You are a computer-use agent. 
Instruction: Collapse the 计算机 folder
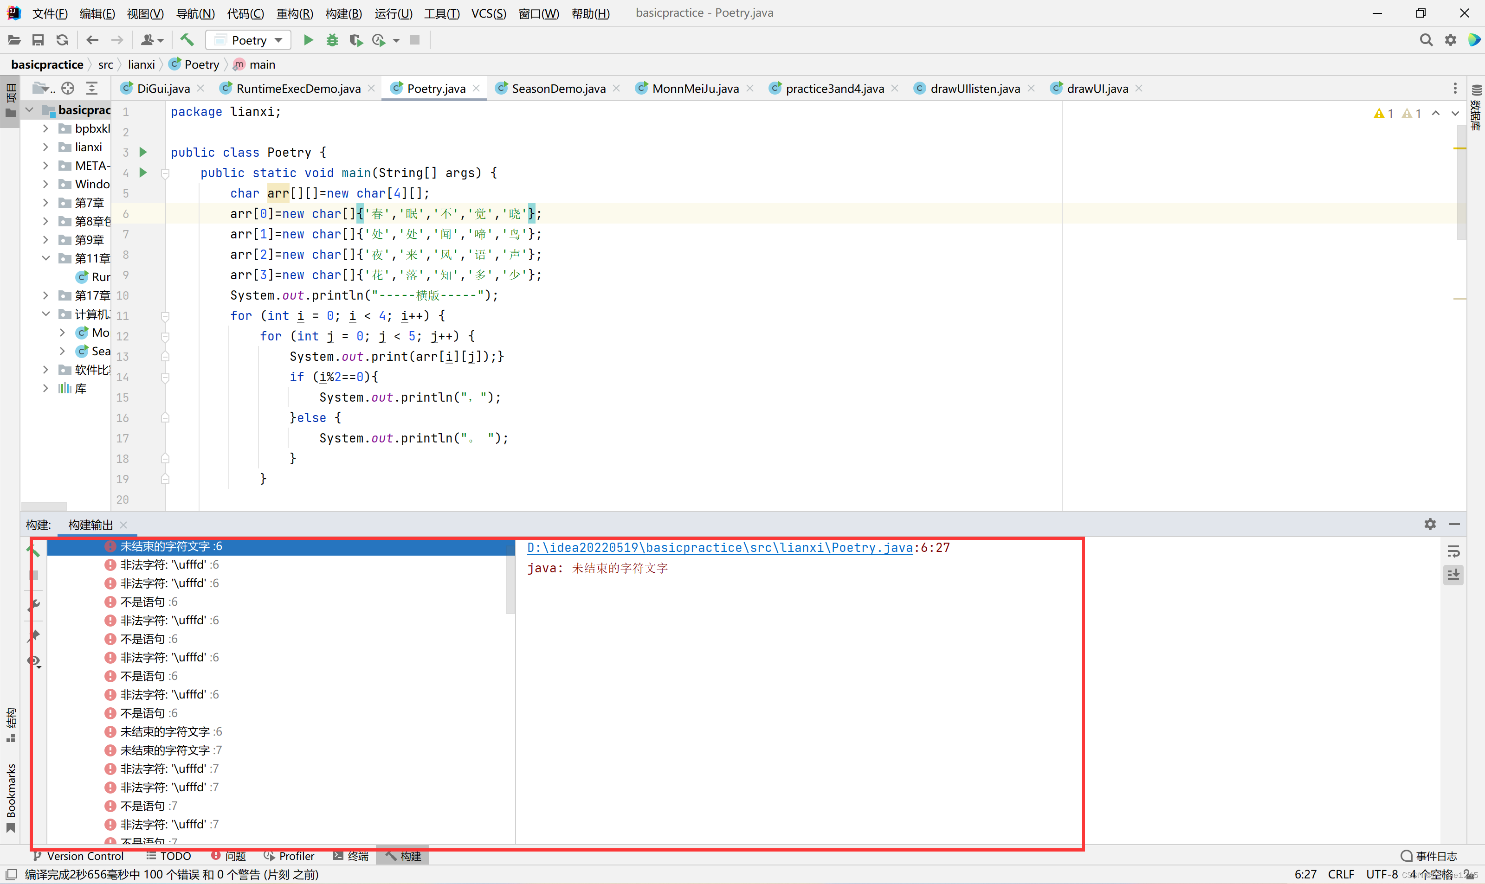coord(45,314)
